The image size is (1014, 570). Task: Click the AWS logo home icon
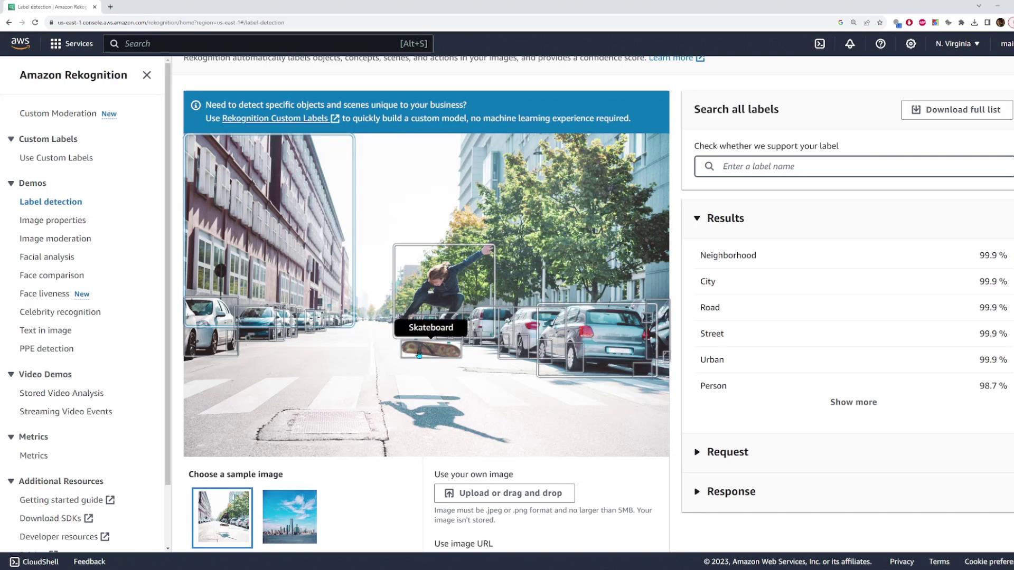pos(20,43)
